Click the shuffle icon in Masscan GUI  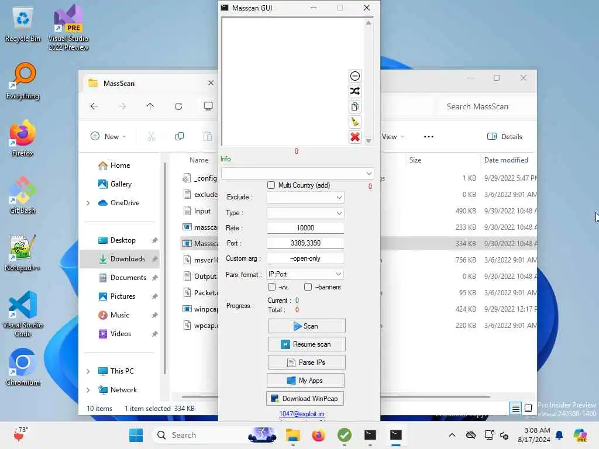(355, 91)
